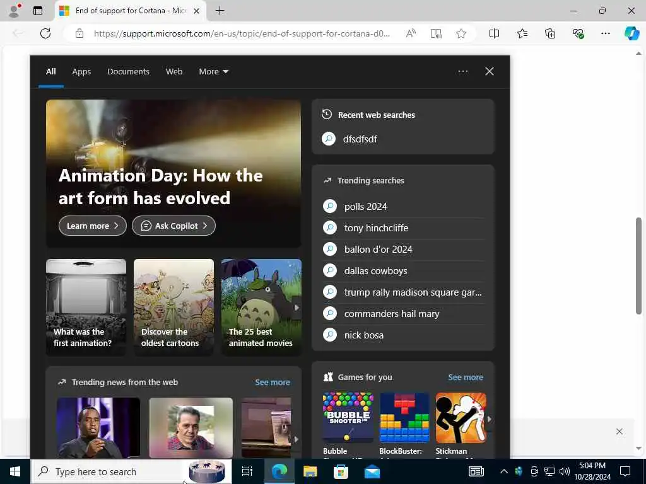Screen dimensions: 646x484
Task: Click the address bar URL
Action: [x=242, y=33]
